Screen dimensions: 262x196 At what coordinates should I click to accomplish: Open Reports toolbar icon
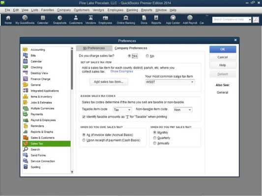click(x=156, y=20)
